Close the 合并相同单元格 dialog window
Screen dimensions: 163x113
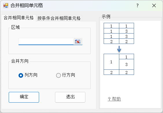coord(154,5)
